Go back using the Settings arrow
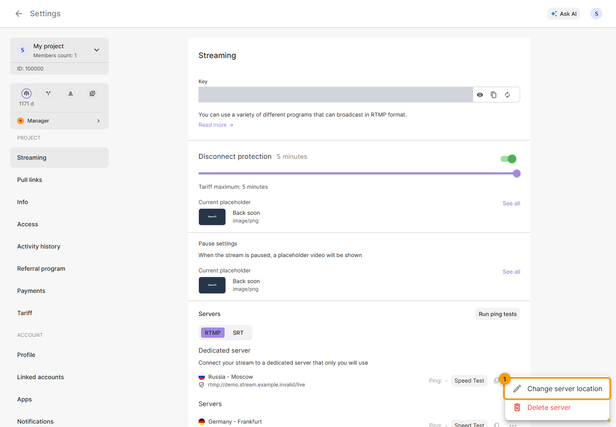The width and height of the screenshot is (616, 427). (x=19, y=14)
